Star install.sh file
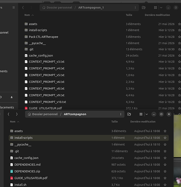181x187 pixels. 165,185
